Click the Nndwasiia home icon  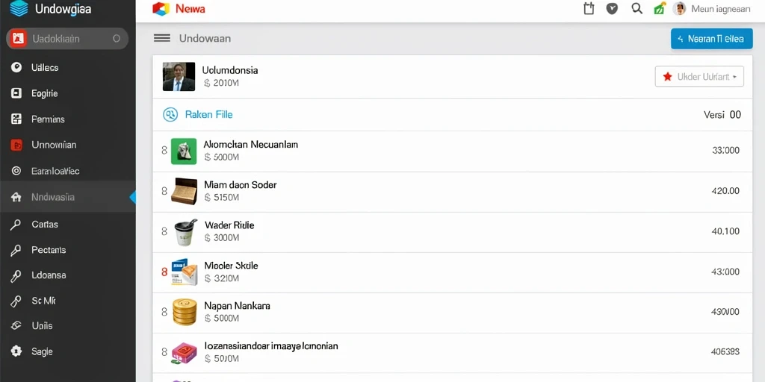[x=16, y=197]
